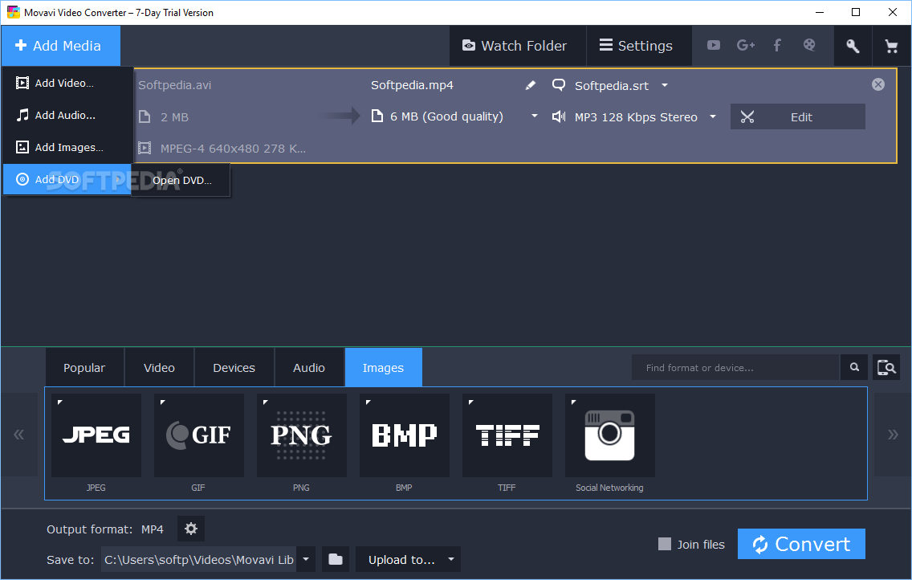Image resolution: width=912 pixels, height=580 pixels.
Task: Click the scissors icon on Edit button
Action: coord(747,117)
